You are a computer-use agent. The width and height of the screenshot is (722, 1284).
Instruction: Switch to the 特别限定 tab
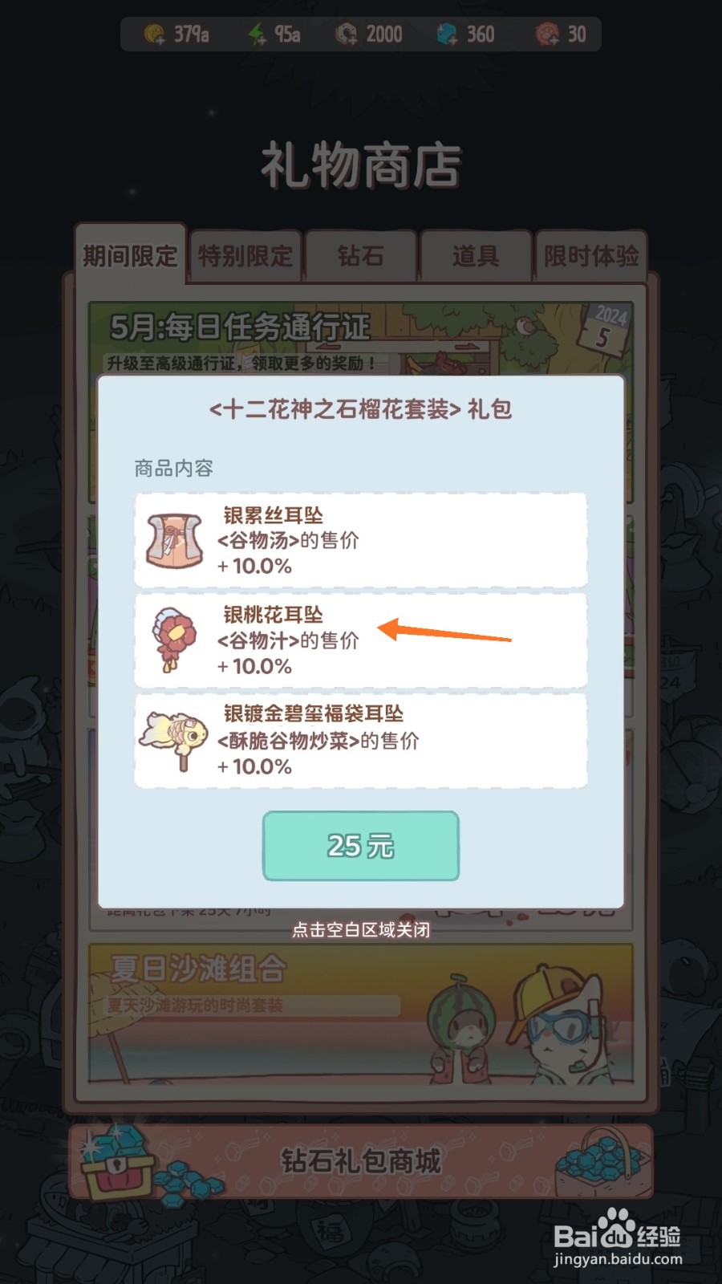click(x=245, y=256)
